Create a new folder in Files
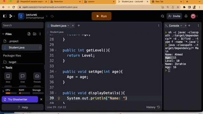Image resolution: width=203 pixels, height=114 pixels. (35, 34)
